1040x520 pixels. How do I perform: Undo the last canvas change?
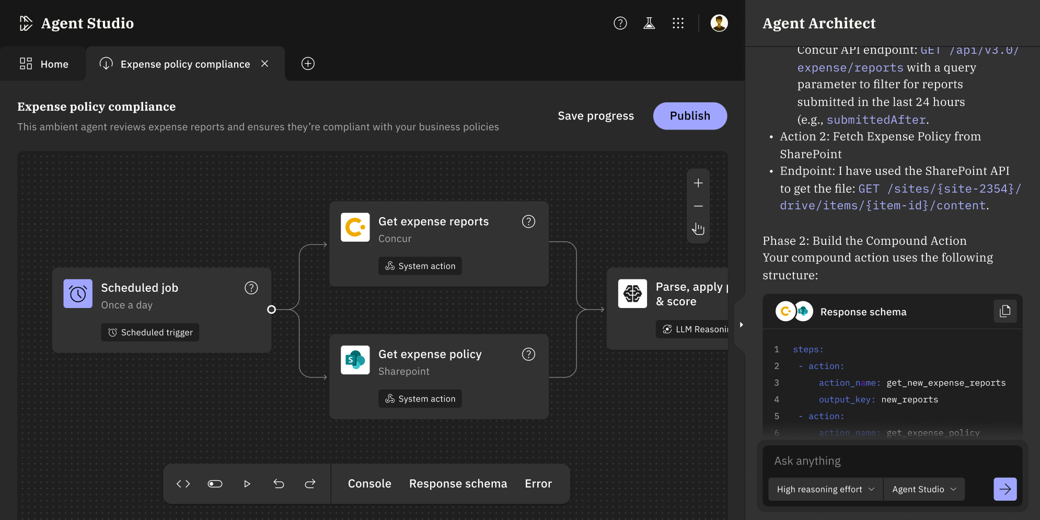(279, 484)
